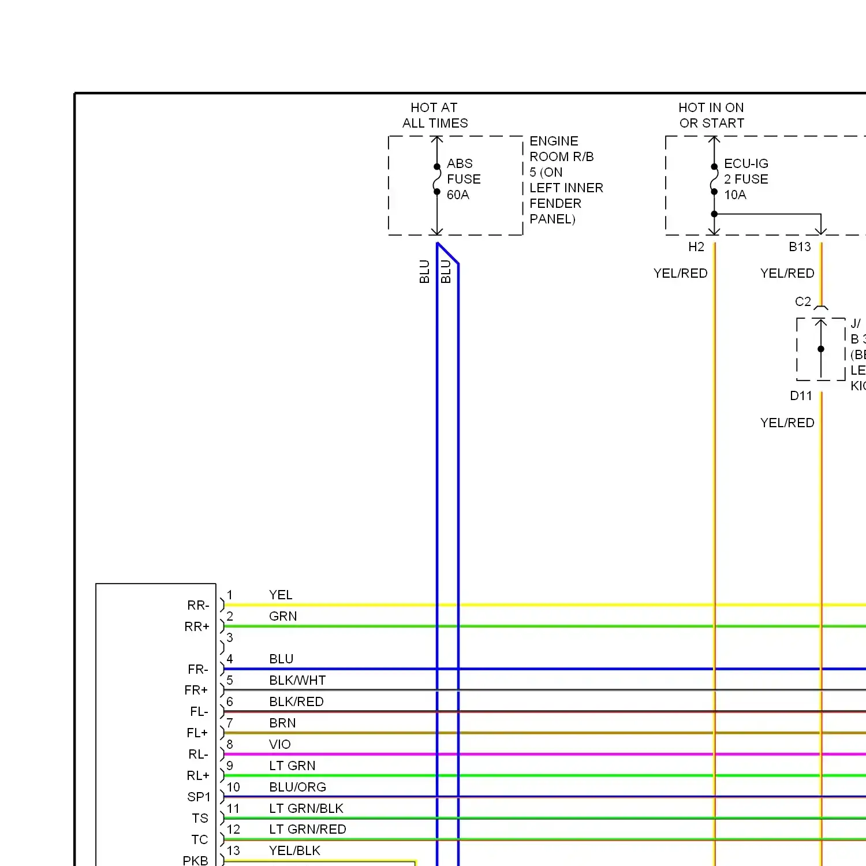Click the D11 connector label

point(801,396)
